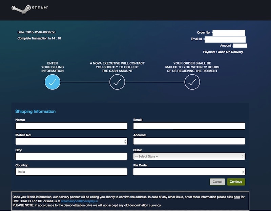Click the 'Pin Code:' field label
The height and width of the screenshot is (211, 271).
(x=140, y=165)
